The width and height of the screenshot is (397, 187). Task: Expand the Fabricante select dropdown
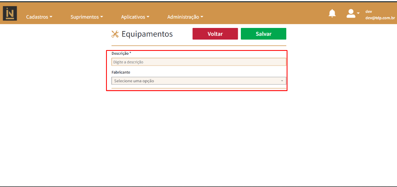(199, 81)
